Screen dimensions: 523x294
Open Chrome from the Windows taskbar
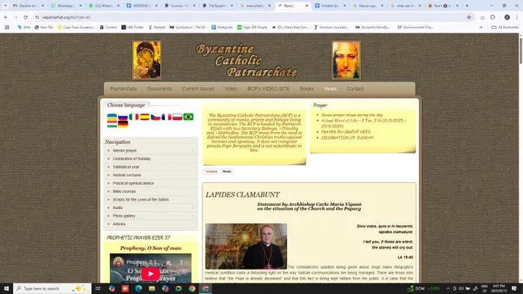(x=192, y=288)
